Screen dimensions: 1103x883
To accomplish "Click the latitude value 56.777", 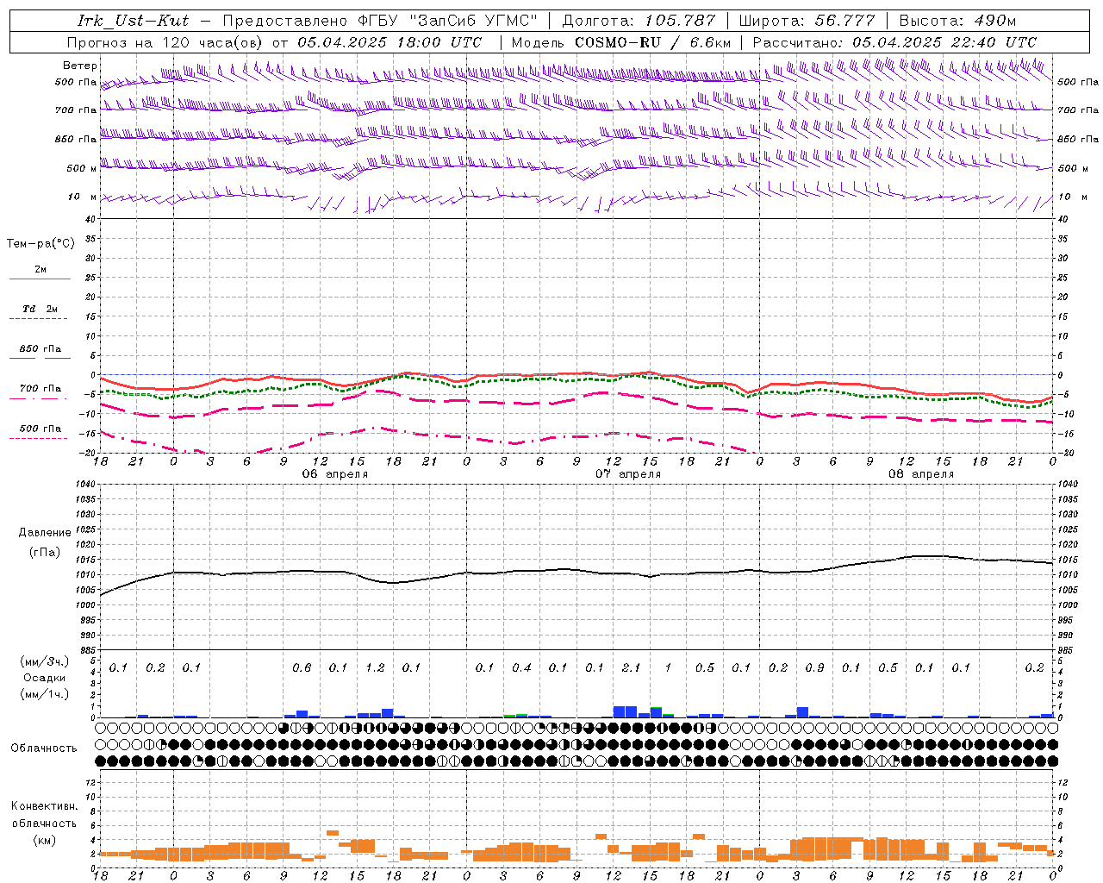I will click(x=844, y=21).
